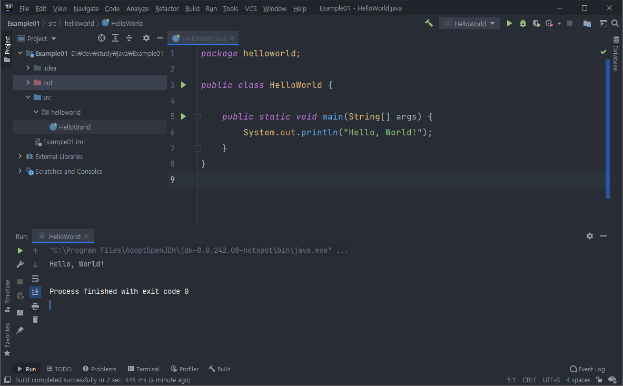Run HelloWorld with the top toolbar play button

tap(509, 23)
